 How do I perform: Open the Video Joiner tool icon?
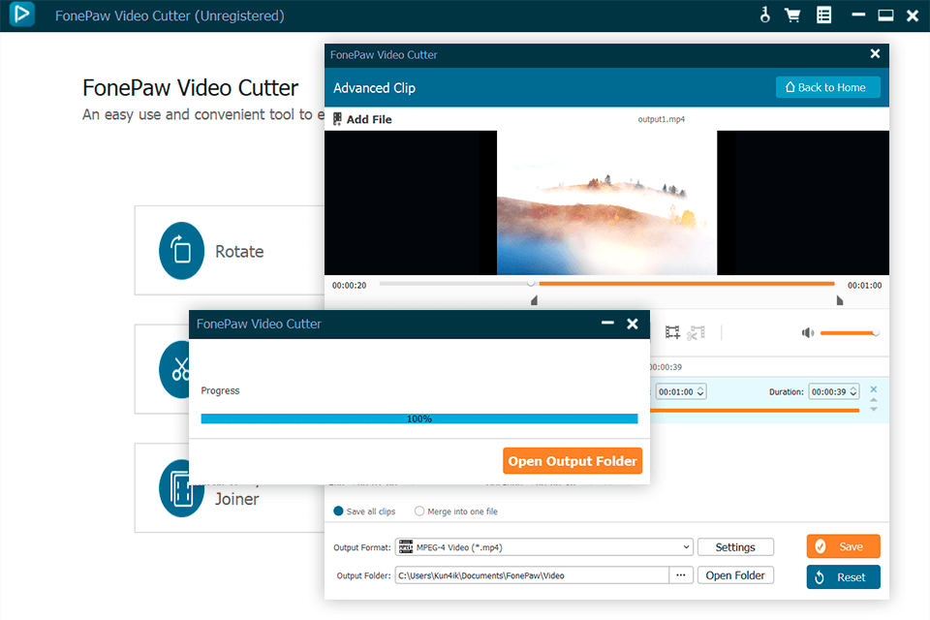[180, 487]
